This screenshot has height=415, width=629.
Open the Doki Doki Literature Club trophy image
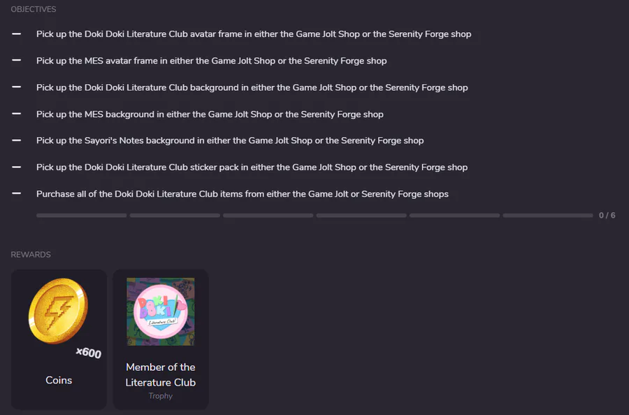click(161, 311)
